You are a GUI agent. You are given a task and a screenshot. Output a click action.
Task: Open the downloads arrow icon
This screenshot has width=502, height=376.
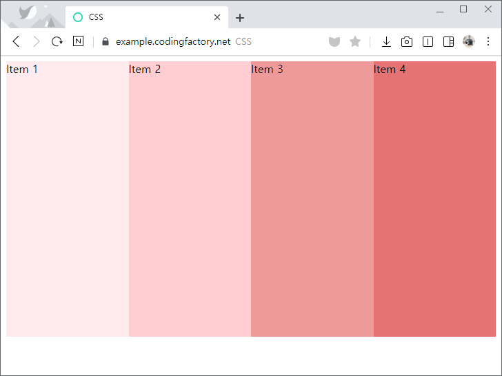coord(386,41)
